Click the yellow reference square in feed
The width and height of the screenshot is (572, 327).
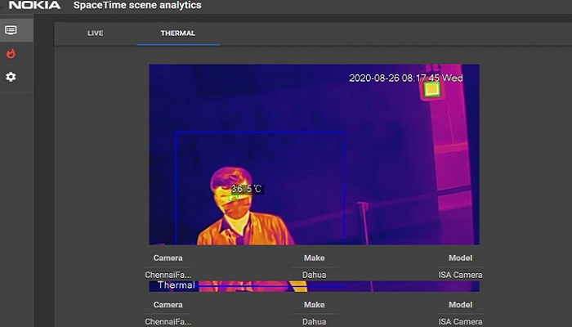tap(432, 89)
